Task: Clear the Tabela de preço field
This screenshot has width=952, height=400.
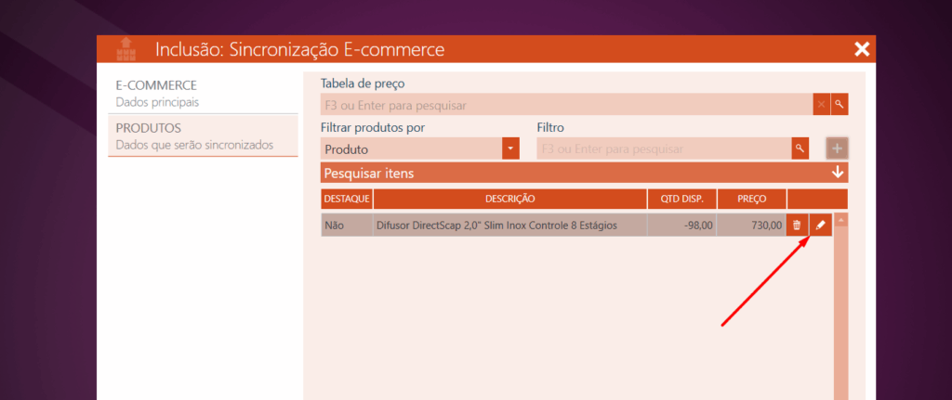Action: (x=821, y=105)
